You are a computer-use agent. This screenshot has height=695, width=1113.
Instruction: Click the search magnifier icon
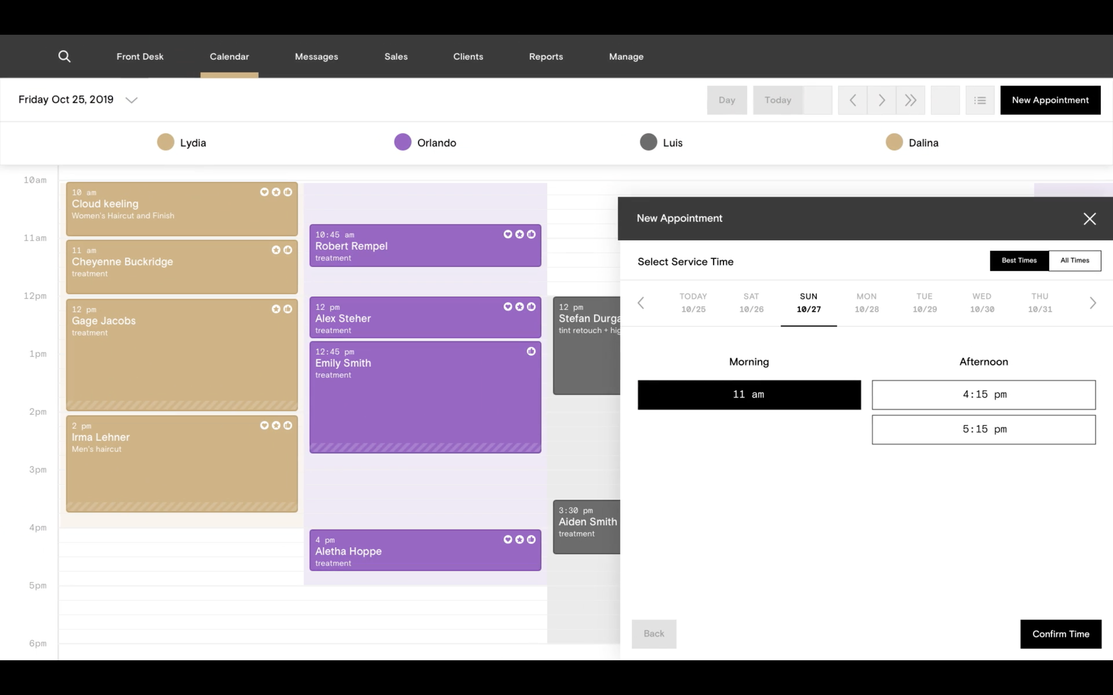pyautogui.click(x=65, y=56)
